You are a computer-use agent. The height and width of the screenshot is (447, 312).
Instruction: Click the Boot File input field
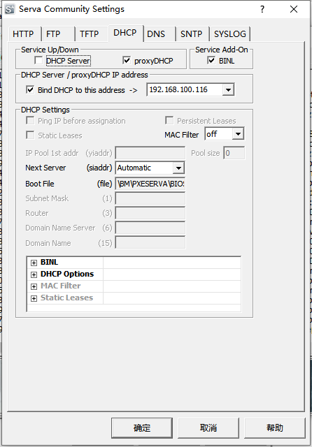(x=150, y=184)
